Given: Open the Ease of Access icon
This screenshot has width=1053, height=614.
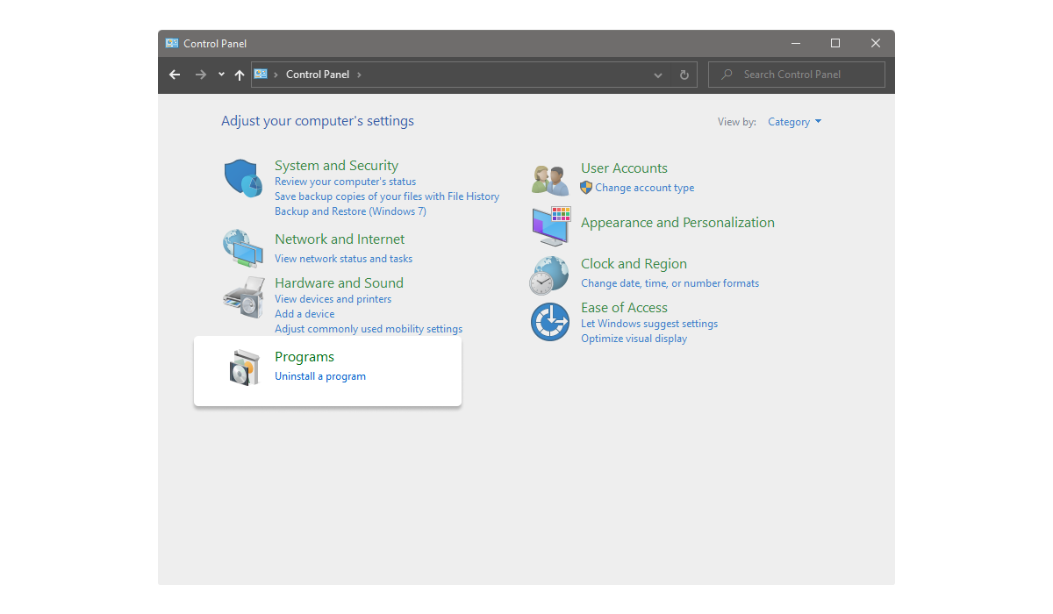Looking at the screenshot, I should tap(550, 322).
